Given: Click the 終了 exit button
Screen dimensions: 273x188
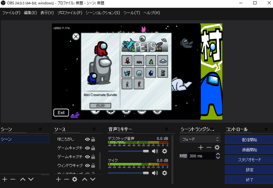Looking at the screenshot, I should point(249,180).
